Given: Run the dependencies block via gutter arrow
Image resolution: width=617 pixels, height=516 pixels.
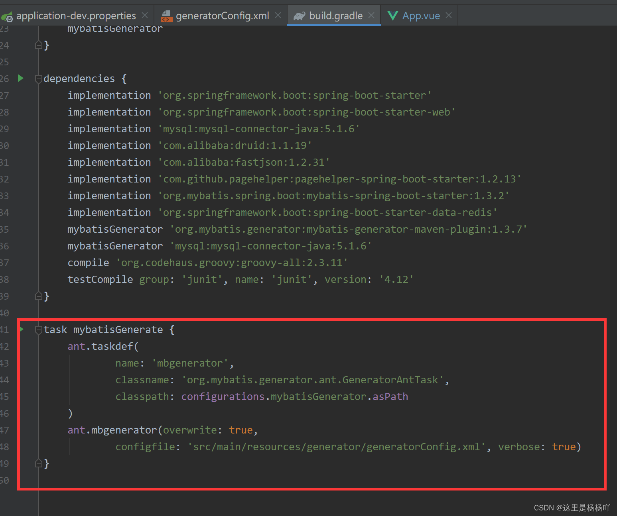Looking at the screenshot, I should (x=21, y=78).
